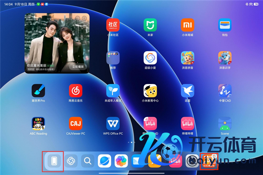Launch 超级小爱 assistant
This screenshot has height=175, width=263.
150,58
